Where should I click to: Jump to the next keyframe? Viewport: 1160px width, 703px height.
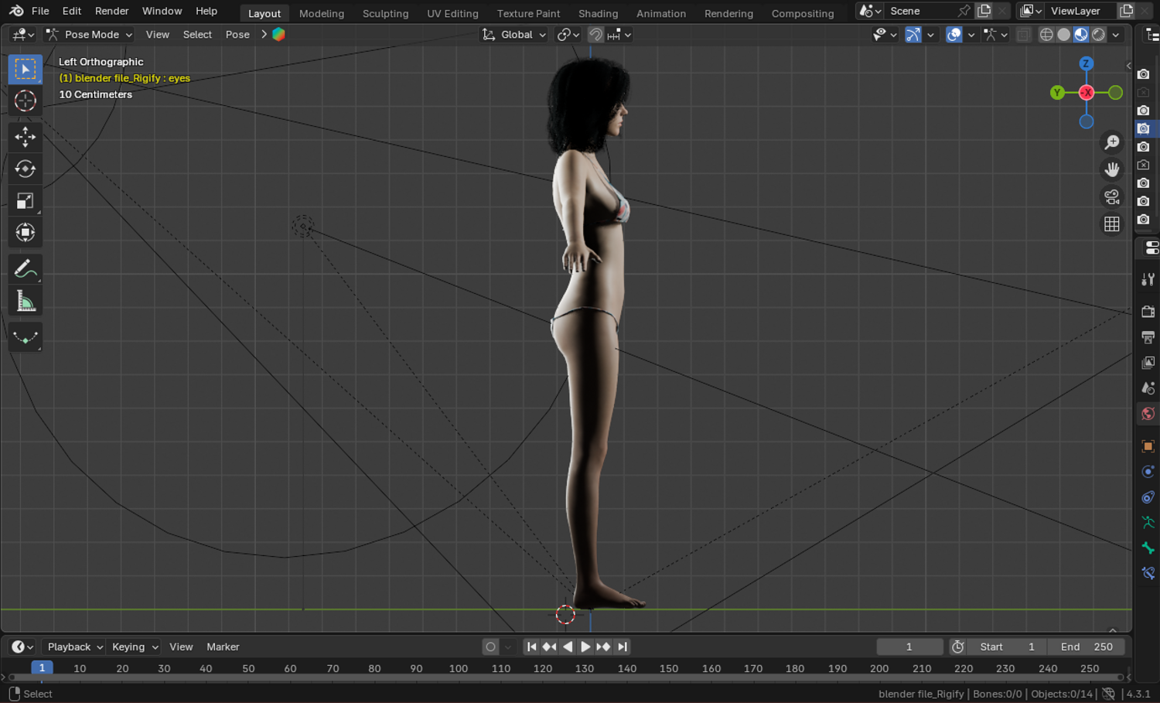pyautogui.click(x=603, y=647)
